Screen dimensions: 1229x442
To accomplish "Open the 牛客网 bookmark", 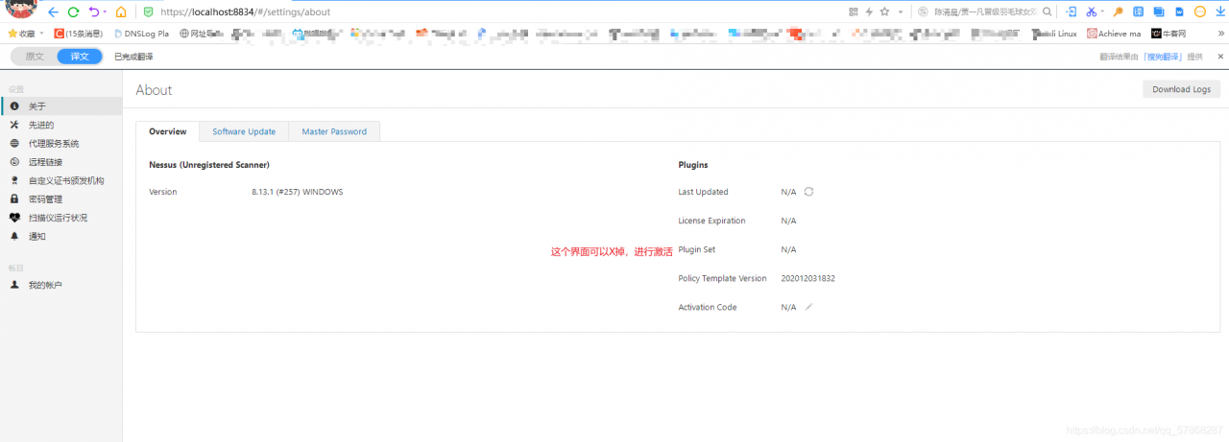I will coord(1169,33).
